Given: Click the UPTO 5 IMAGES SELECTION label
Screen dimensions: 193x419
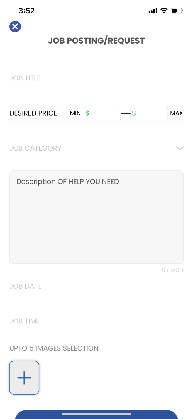Looking at the screenshot, I should click(54, 348).
